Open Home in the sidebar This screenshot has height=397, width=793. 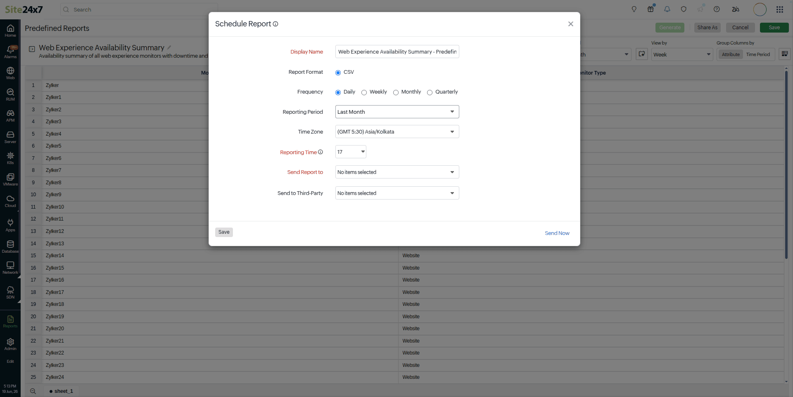[10, 31]
